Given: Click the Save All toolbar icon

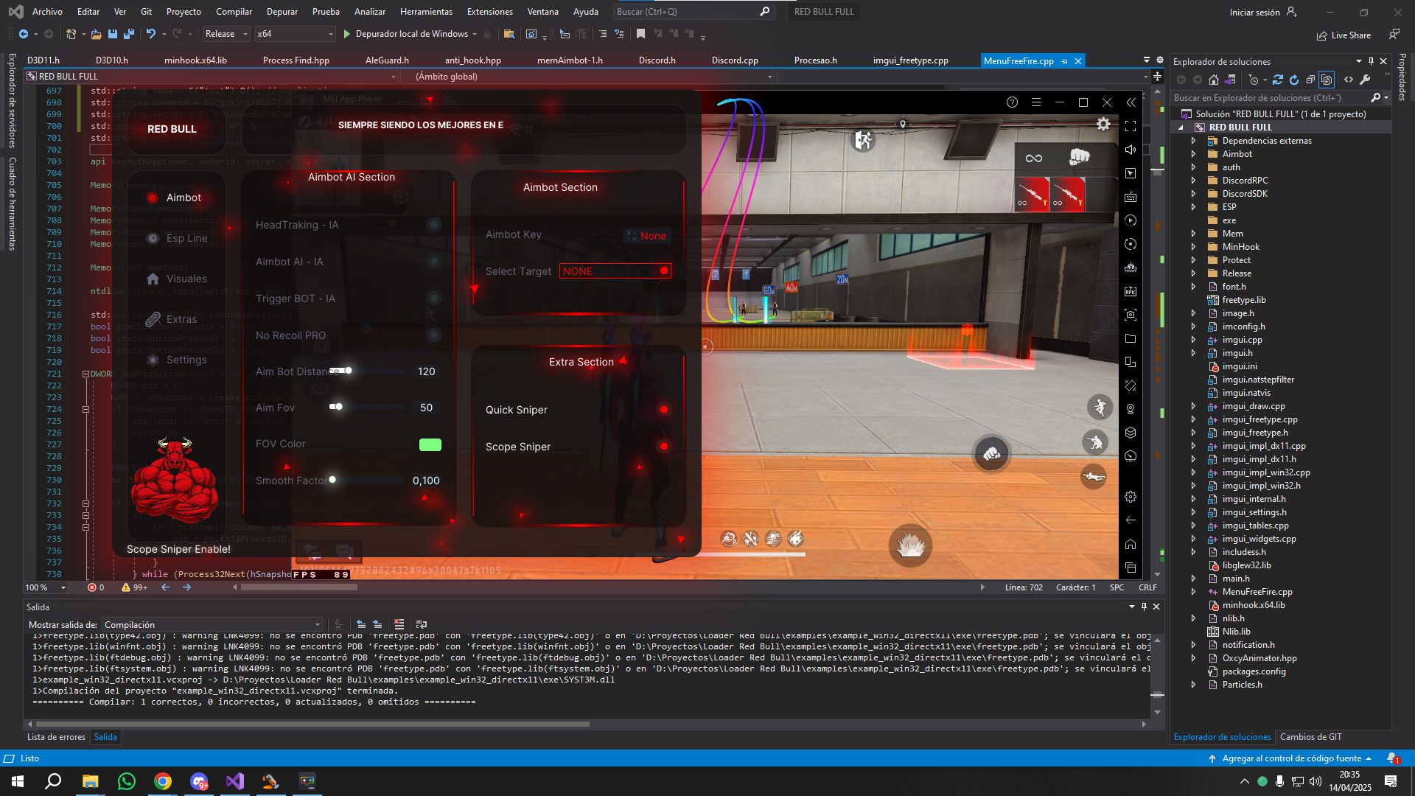Looking at the screenshot, I should pos(129,34).
